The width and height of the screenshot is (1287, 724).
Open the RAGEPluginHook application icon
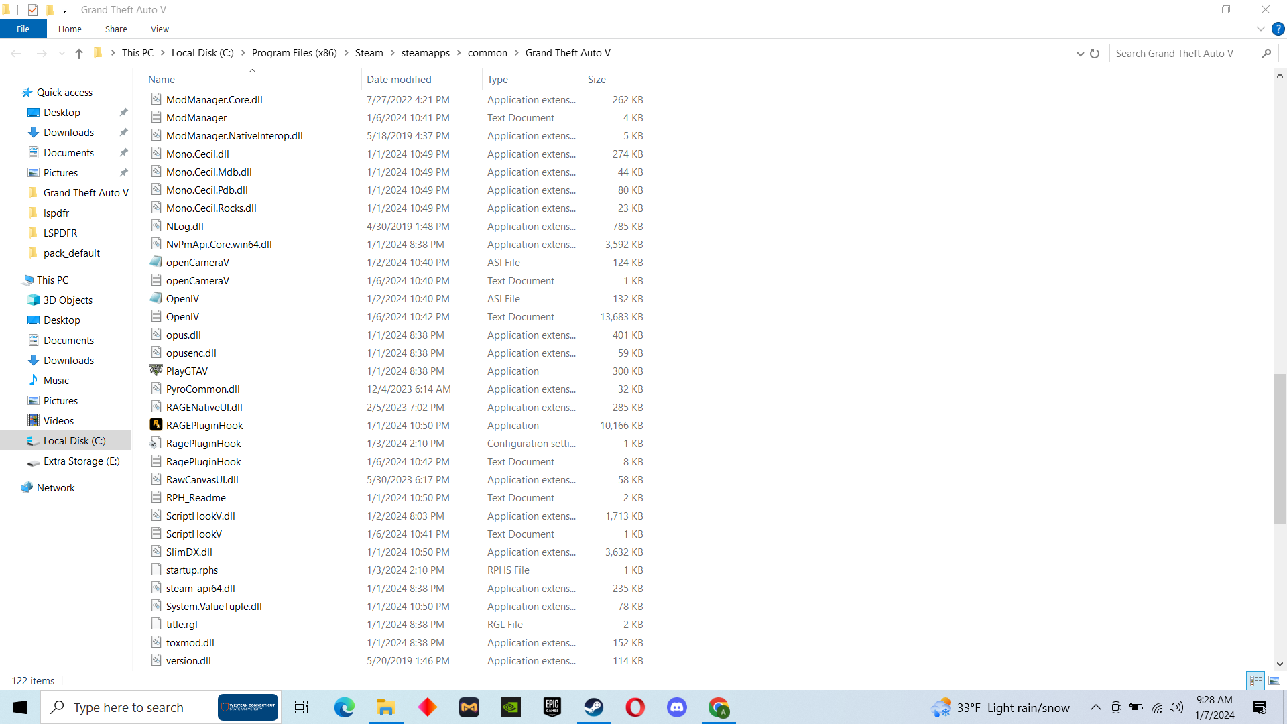156,425
